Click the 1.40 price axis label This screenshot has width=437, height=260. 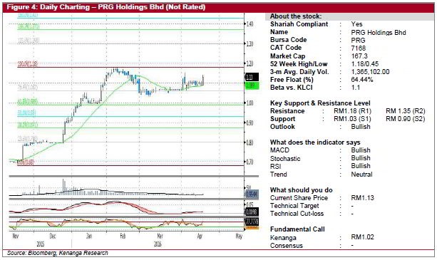pyautogui.click(x=250, y=24)
